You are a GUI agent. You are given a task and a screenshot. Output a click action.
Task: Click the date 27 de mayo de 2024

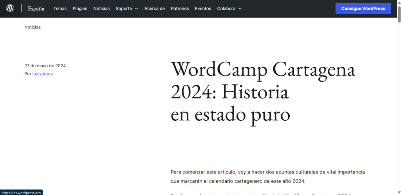45,66
